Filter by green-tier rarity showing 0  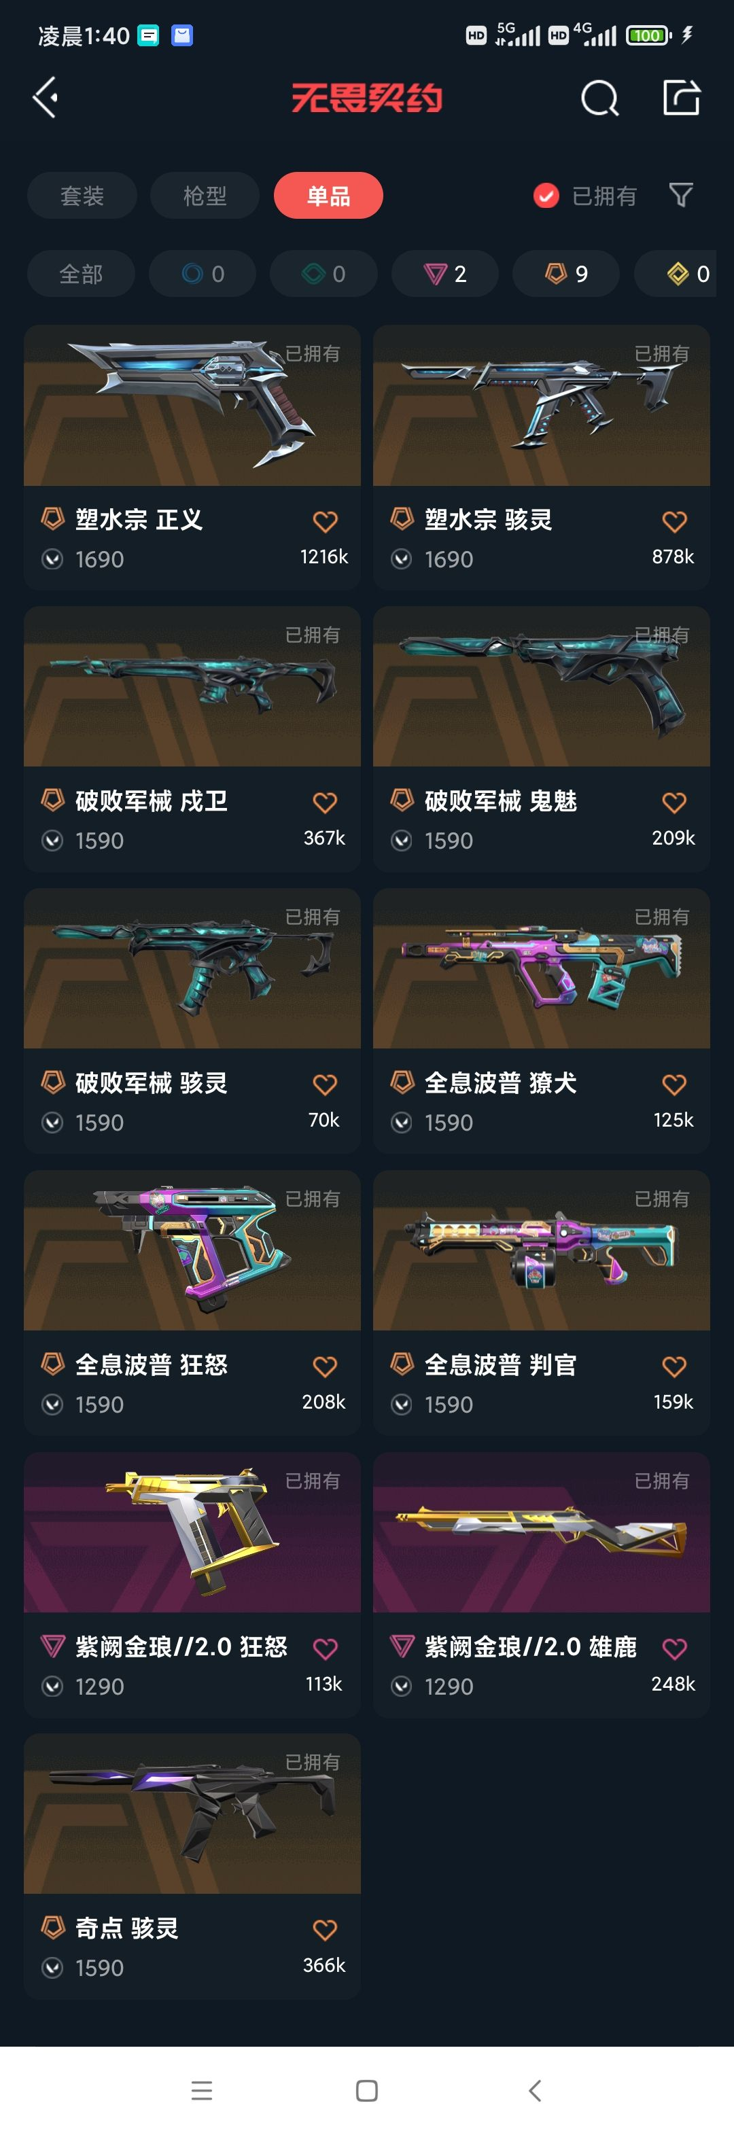pyautogui.click(x=324, y=274)
